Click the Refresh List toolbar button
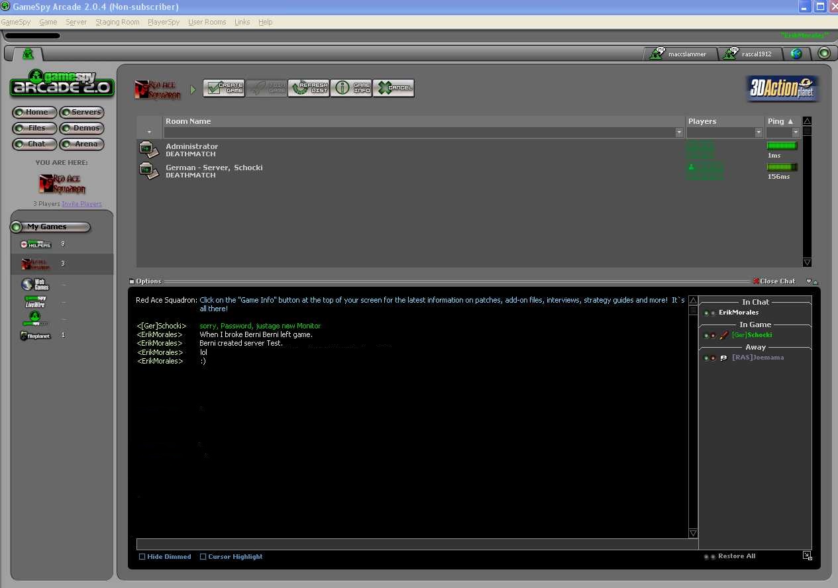 pos(309,88)
